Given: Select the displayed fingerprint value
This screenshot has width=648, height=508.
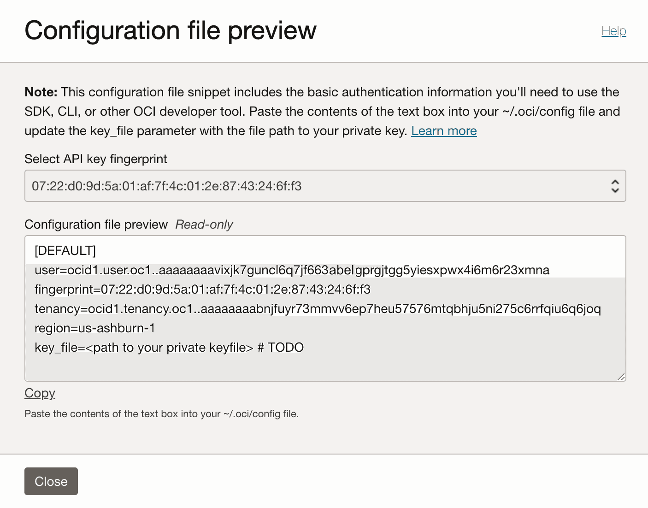Looking at the screenshot, I should pyautogui.click(x=167, y=186).
